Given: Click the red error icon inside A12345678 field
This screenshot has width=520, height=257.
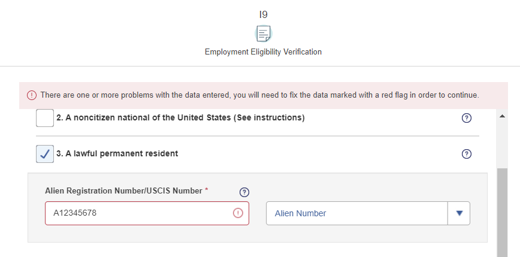Looking at the screenshot, I should tap(238, 213).
